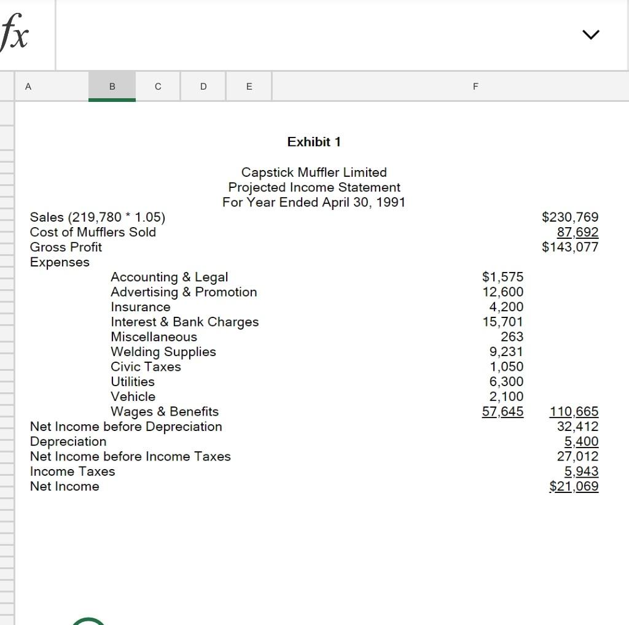Select column C header
629x625 pixels.
click(x=157, y=86)
